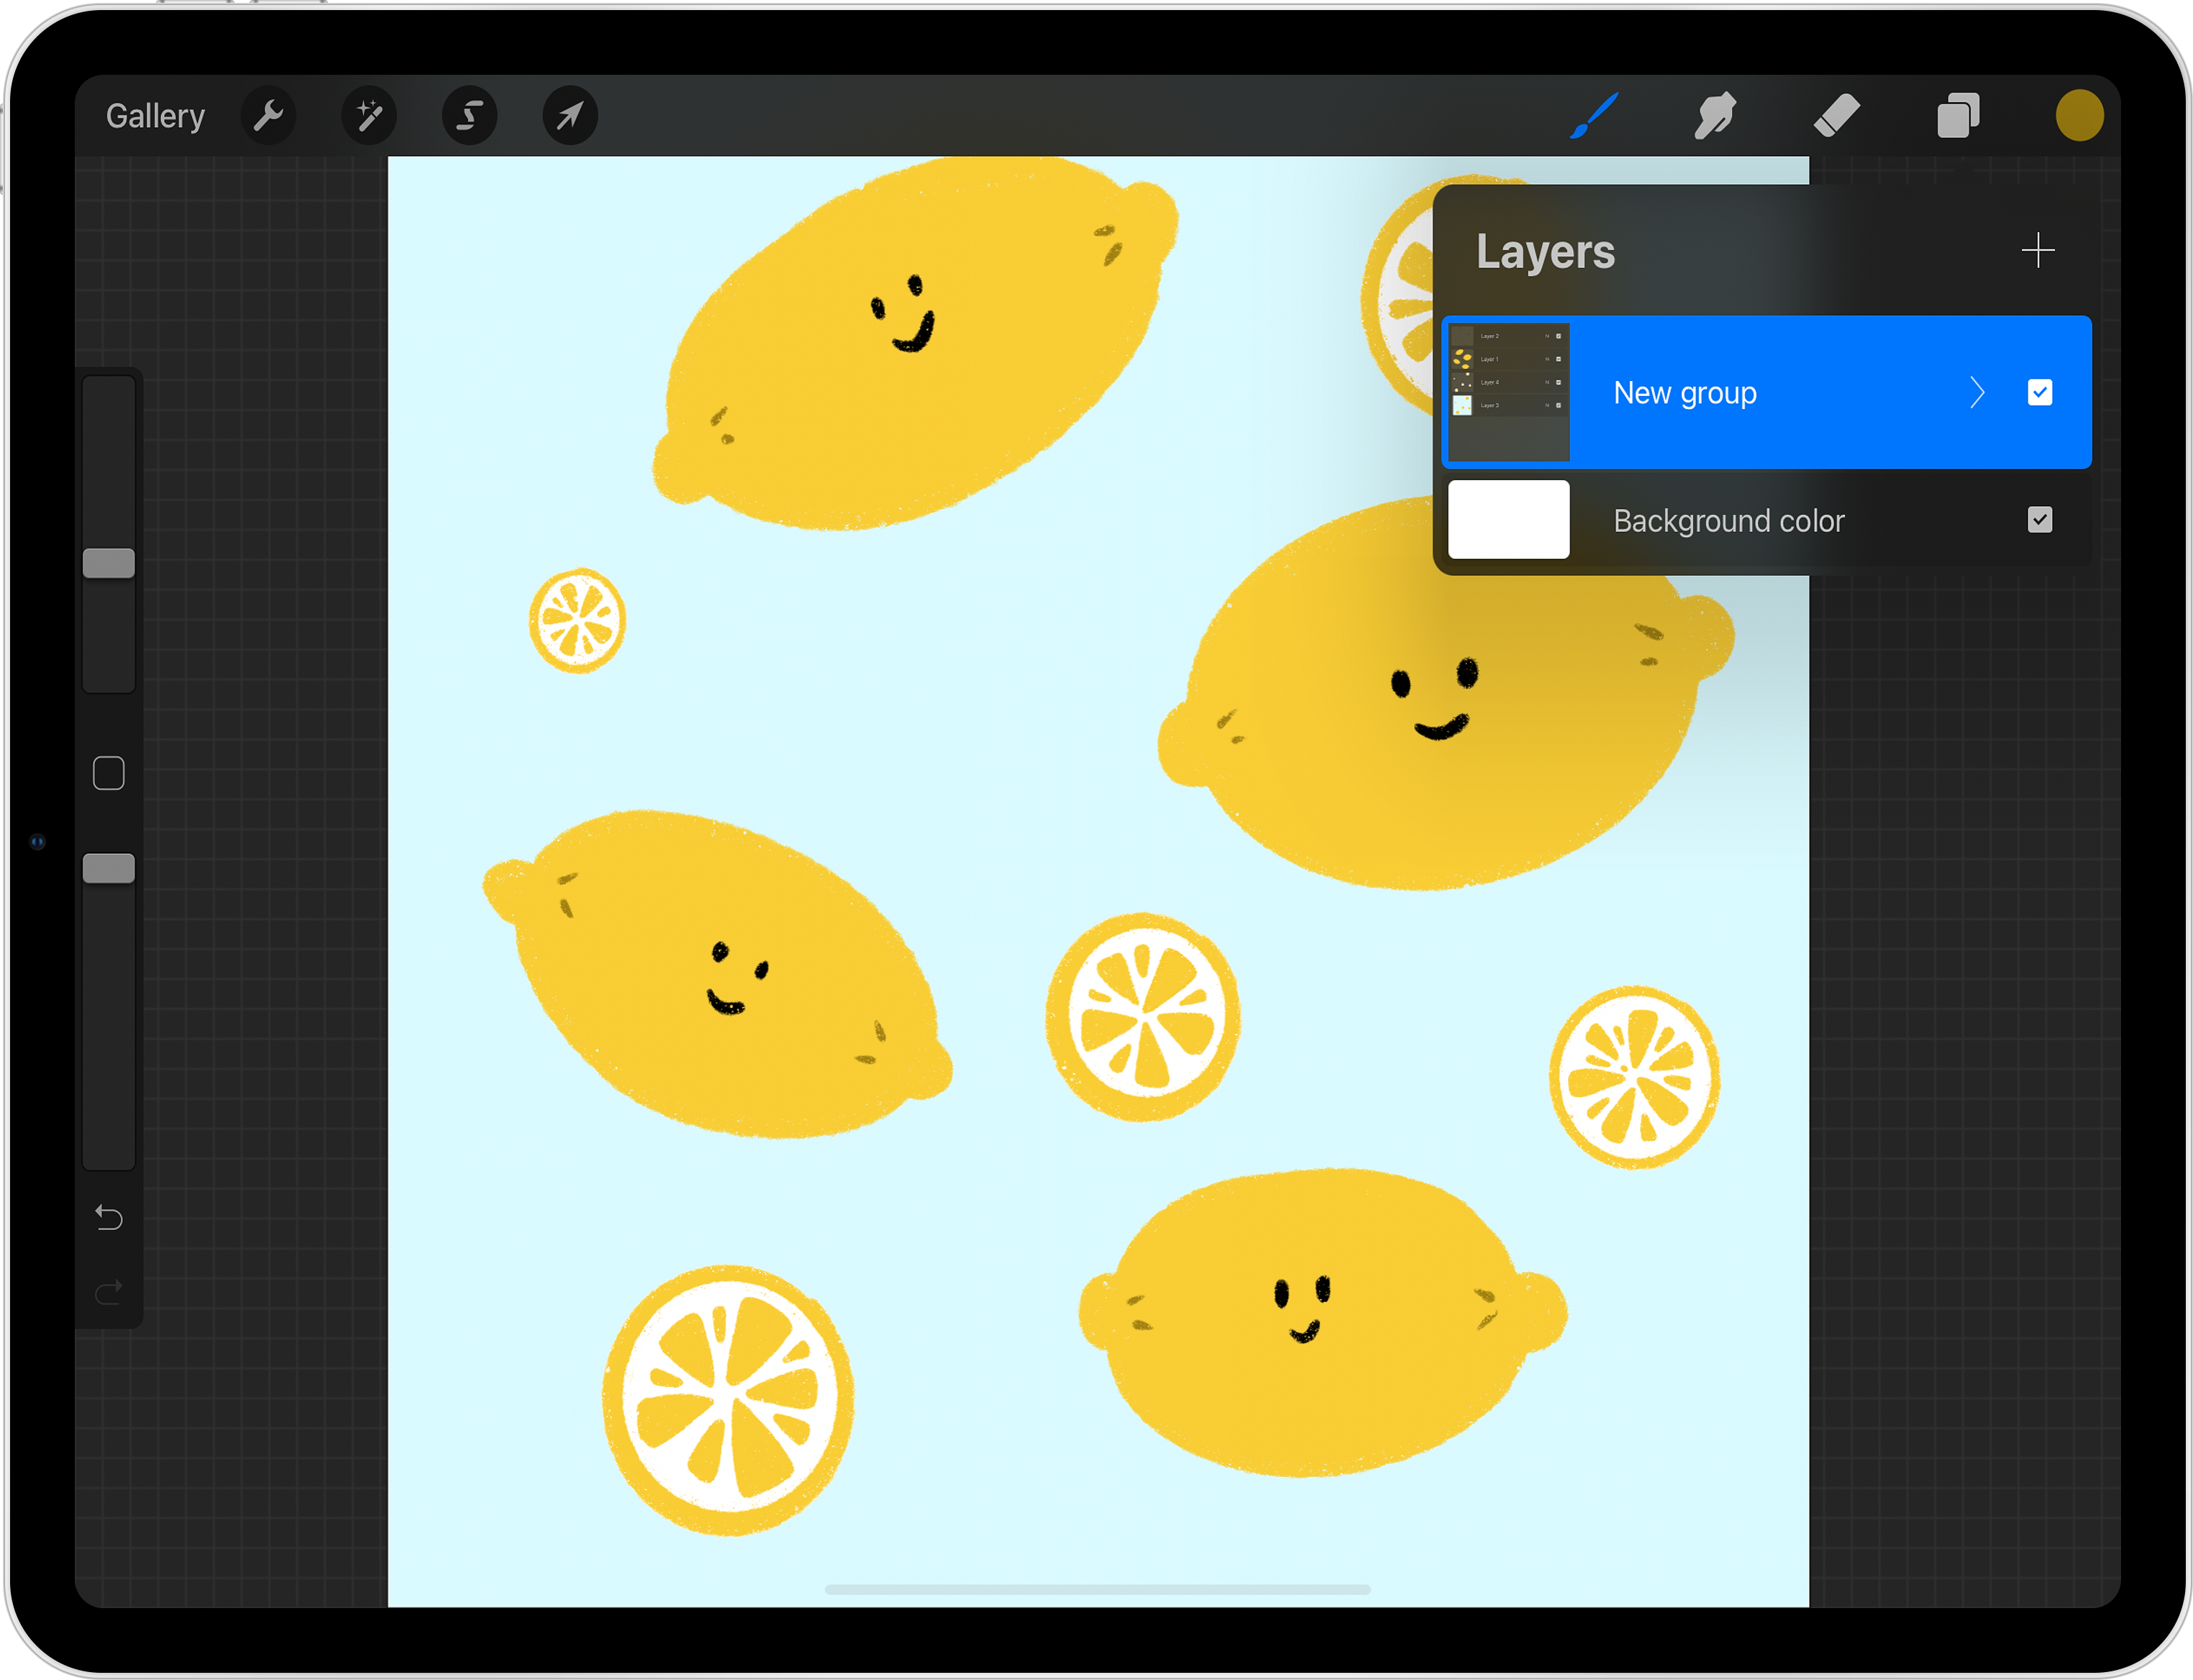Select the Transform arrow tool
2193x1680 pixels.
[x=570, y=116]
